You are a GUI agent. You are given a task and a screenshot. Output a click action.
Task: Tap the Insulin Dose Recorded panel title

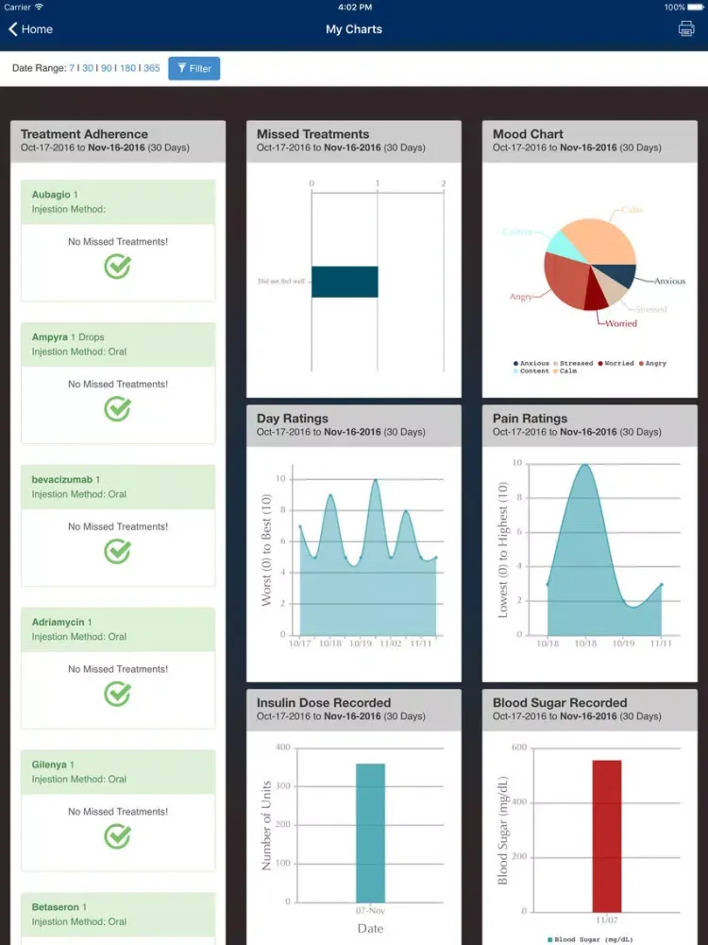click(x=324, y=703)
